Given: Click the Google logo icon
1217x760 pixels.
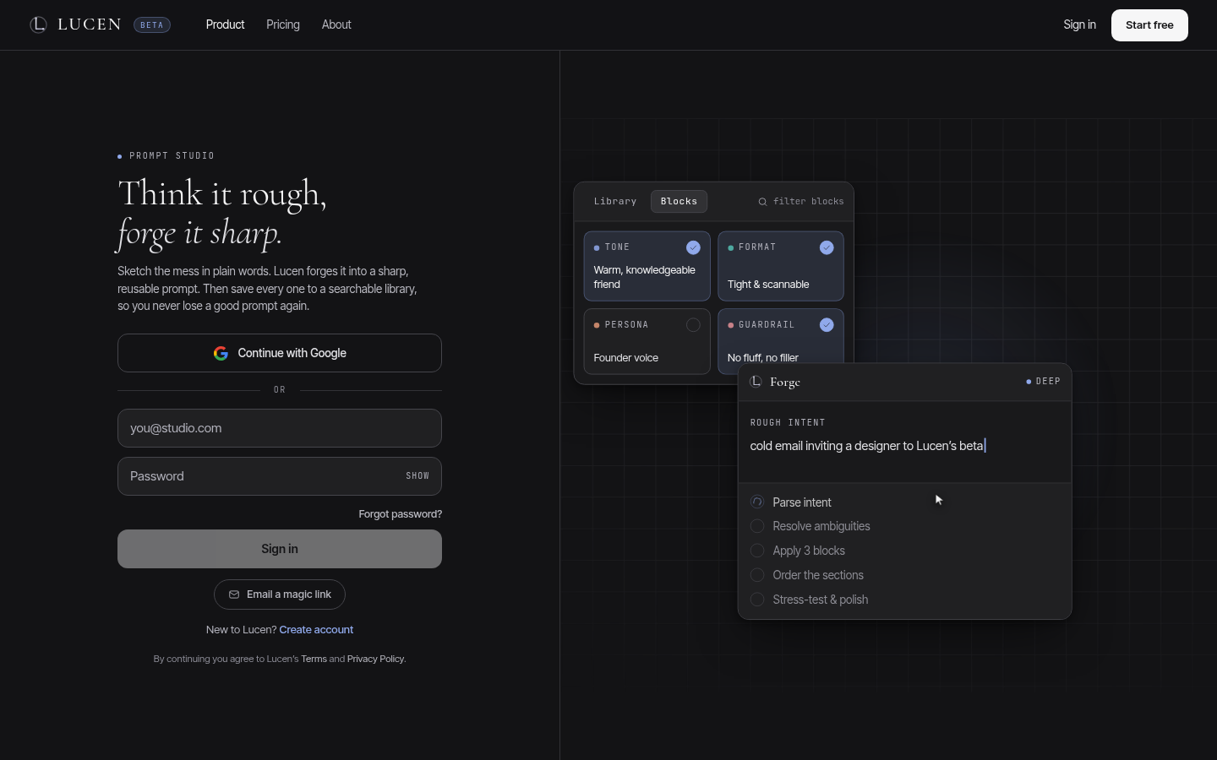Looking at the screenshot, I should click(x=221, y=353).
